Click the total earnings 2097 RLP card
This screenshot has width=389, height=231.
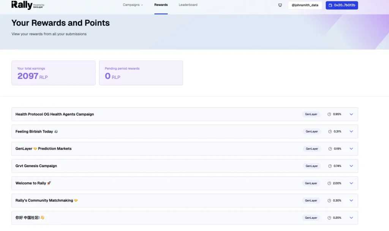click(x=53, y=73)
